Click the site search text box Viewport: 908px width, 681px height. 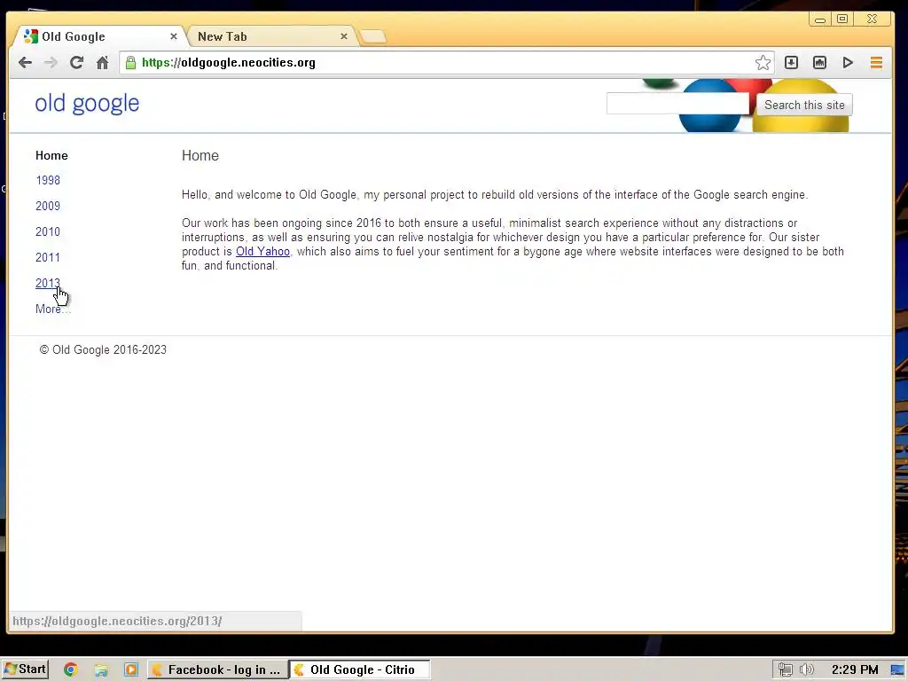(677, 105)
